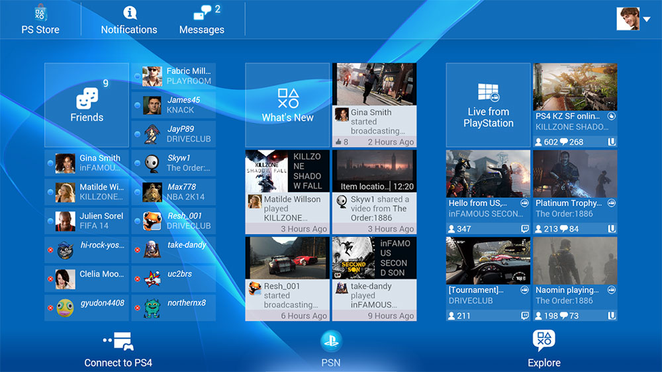This screenshot has width=662, height=372.
Task: Click Ustream icon on Naomin playing tile
Action: pos(611,316)
